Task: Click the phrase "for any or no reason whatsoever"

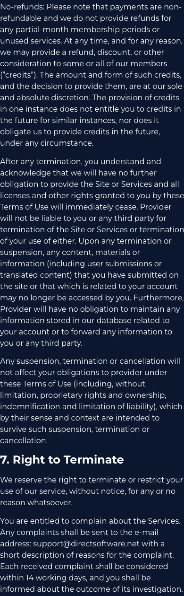Action: pyautogui.click(x=92, y=497)
